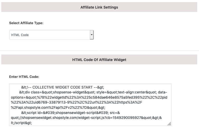Place cursor on the closing /script tag line
Image resolution: width=199 pixels, height=128 pixels.
pos(21,123)
